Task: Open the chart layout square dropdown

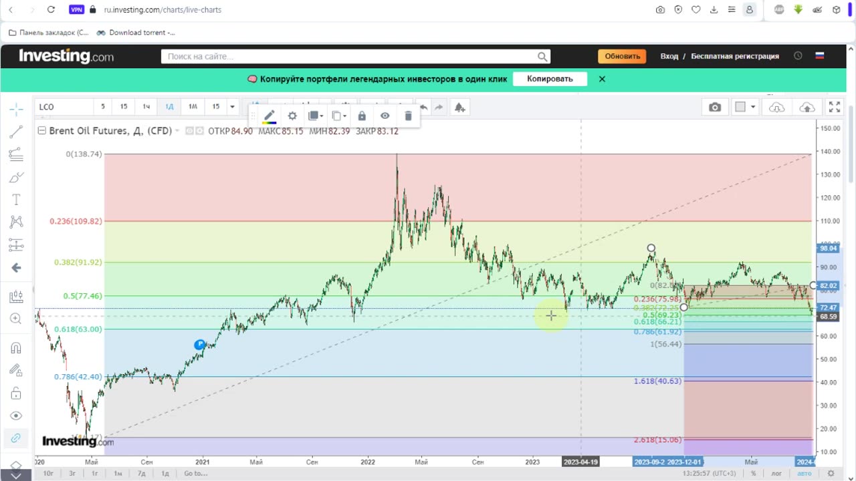Action: point(745,107)
